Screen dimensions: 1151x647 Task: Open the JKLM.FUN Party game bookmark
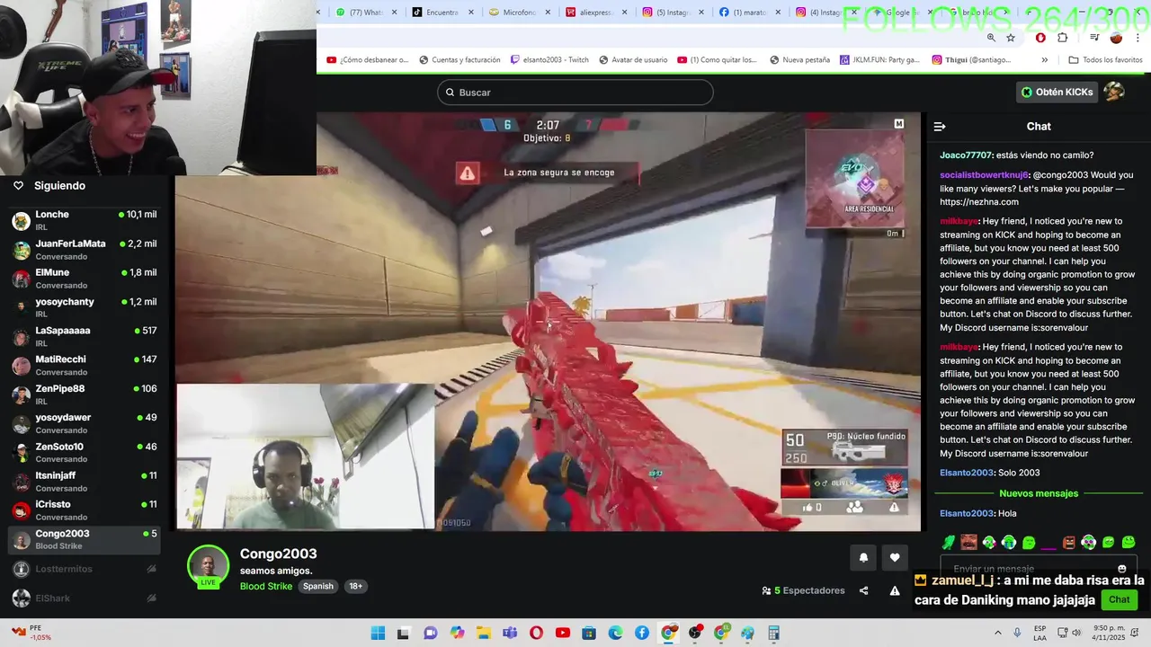879,60
